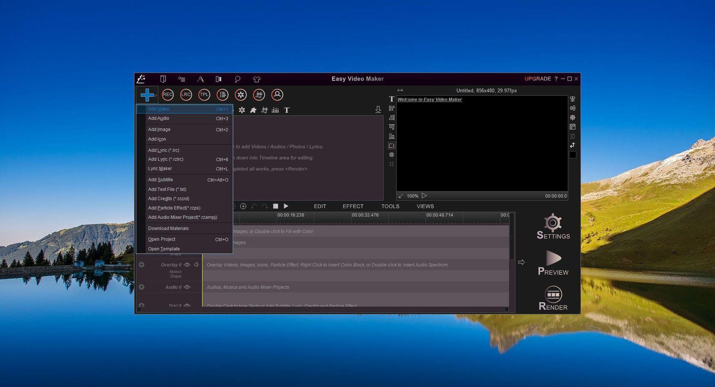This screenshot has height=387, width=715.
Task: Click the rotate swap arrows icon
Action: (572, 145)
